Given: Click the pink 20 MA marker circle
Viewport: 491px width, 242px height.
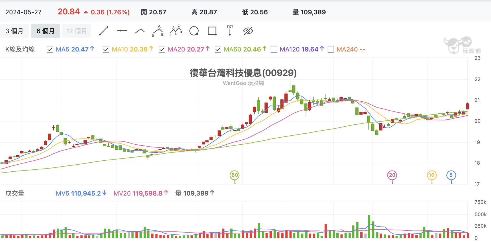Looking at the screenshot, I should tap(392, 175).
